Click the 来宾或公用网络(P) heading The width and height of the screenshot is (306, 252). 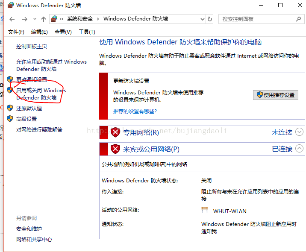pos(151,149)
